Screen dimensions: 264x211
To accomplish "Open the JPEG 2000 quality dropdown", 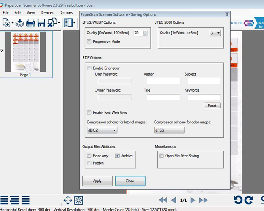I will click(x=215, y=33).
